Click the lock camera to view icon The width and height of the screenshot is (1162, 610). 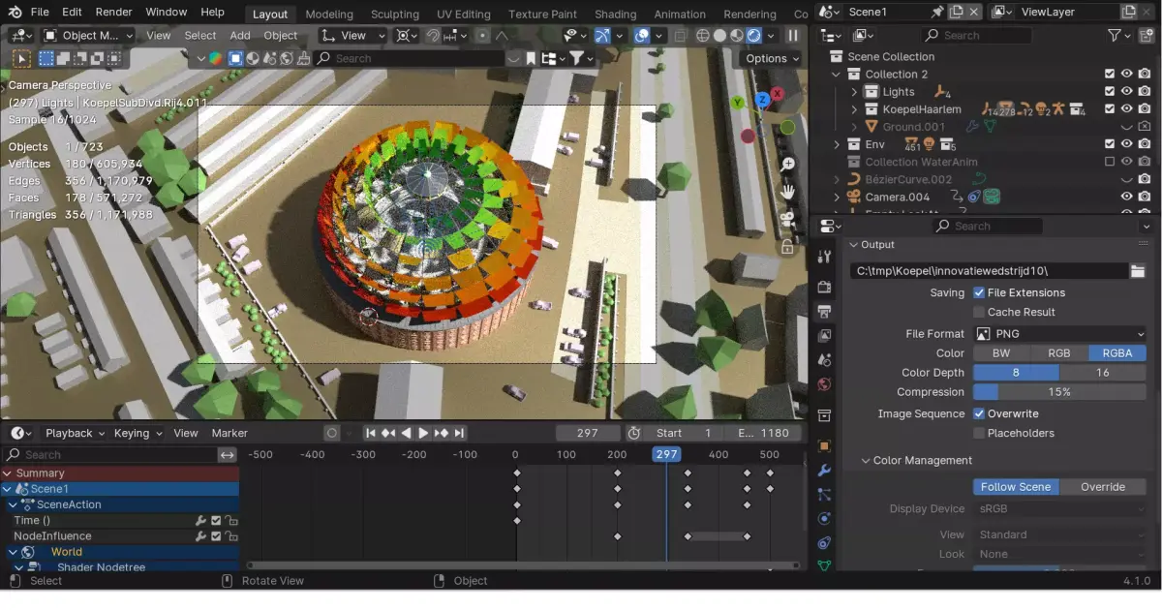tap(788, 246)
